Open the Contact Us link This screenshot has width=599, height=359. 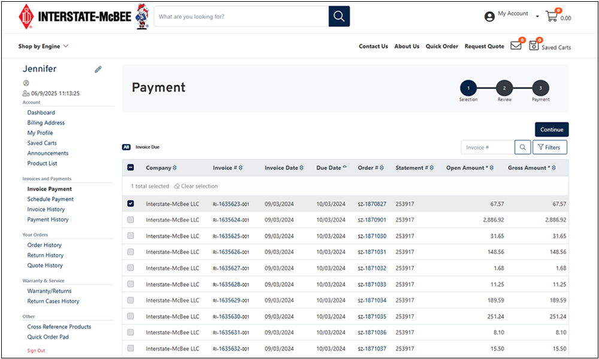[373, 46]
